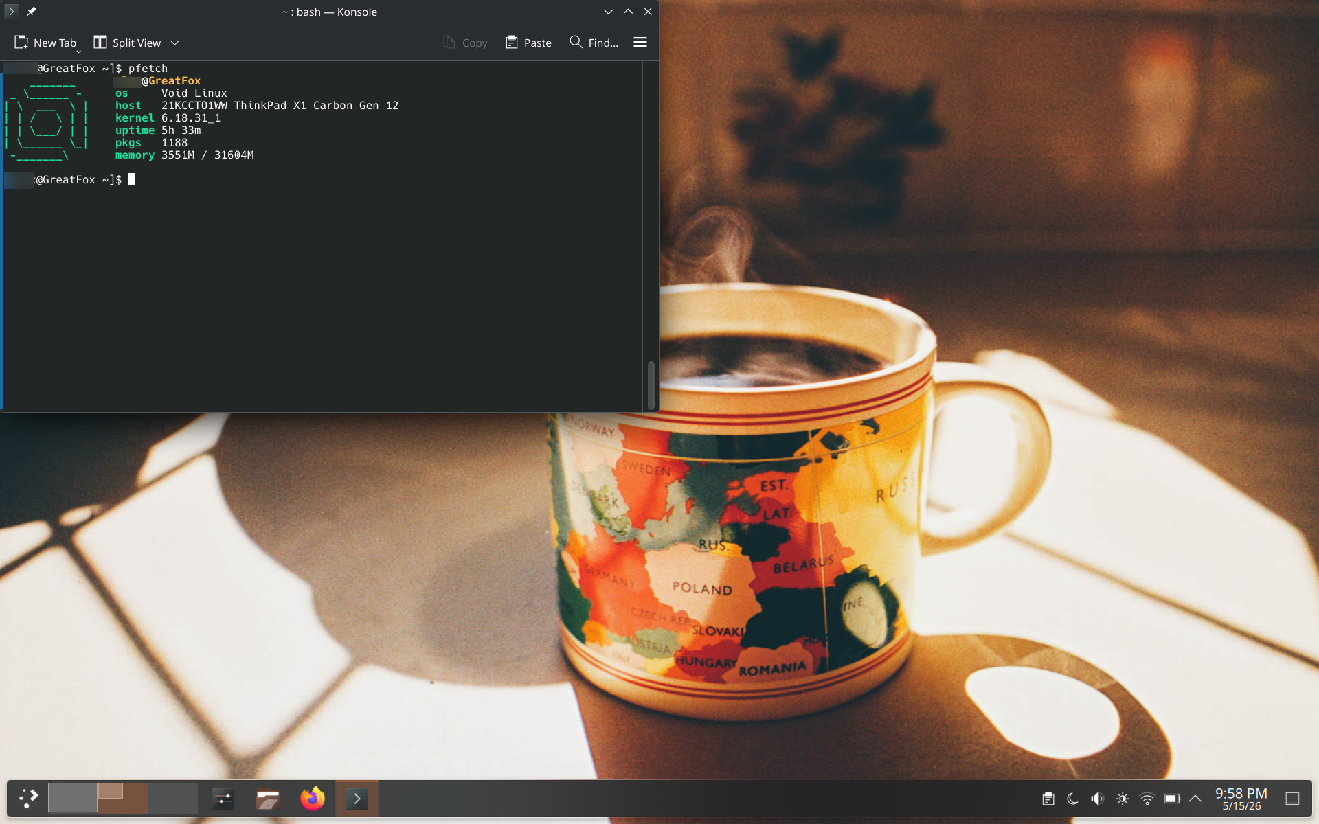Open the clipboard tray icon

tap(1048, 799)
